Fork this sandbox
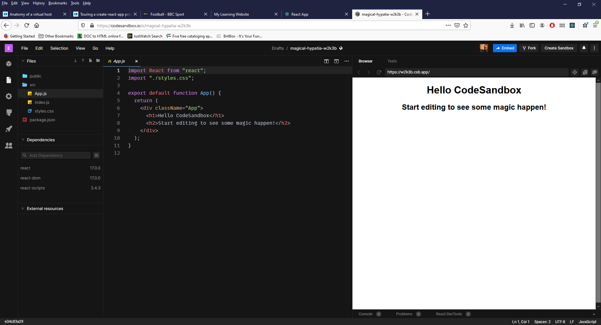Screen dimensions: 601x325 tap(529, 48)
